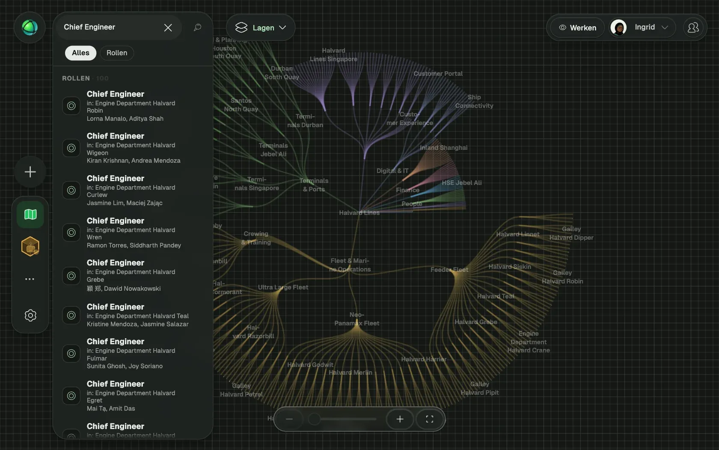Open the Lagen layers dropdown

261,27
